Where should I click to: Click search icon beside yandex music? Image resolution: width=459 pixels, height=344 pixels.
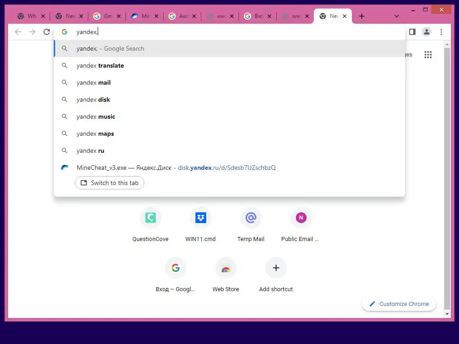coord(65,116)
